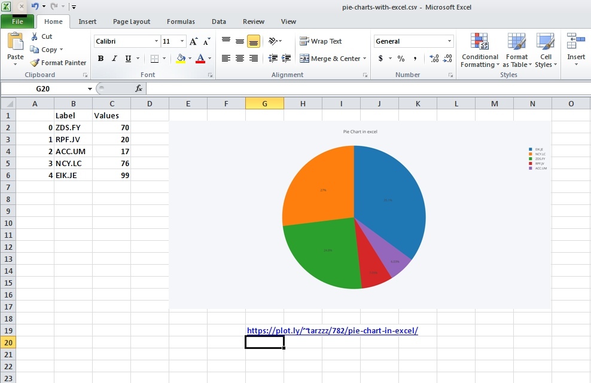Select cell containing EIK.JE
The image size is (591, 383).
73,175
